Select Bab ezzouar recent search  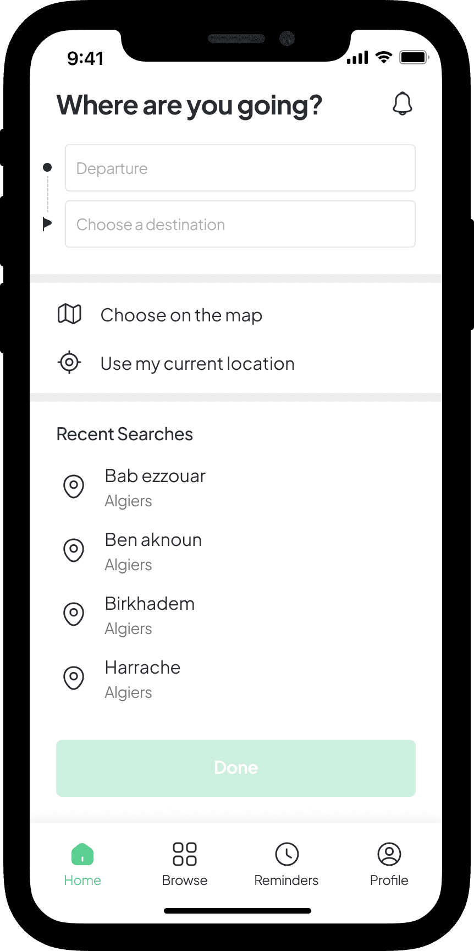coord(236,488)
